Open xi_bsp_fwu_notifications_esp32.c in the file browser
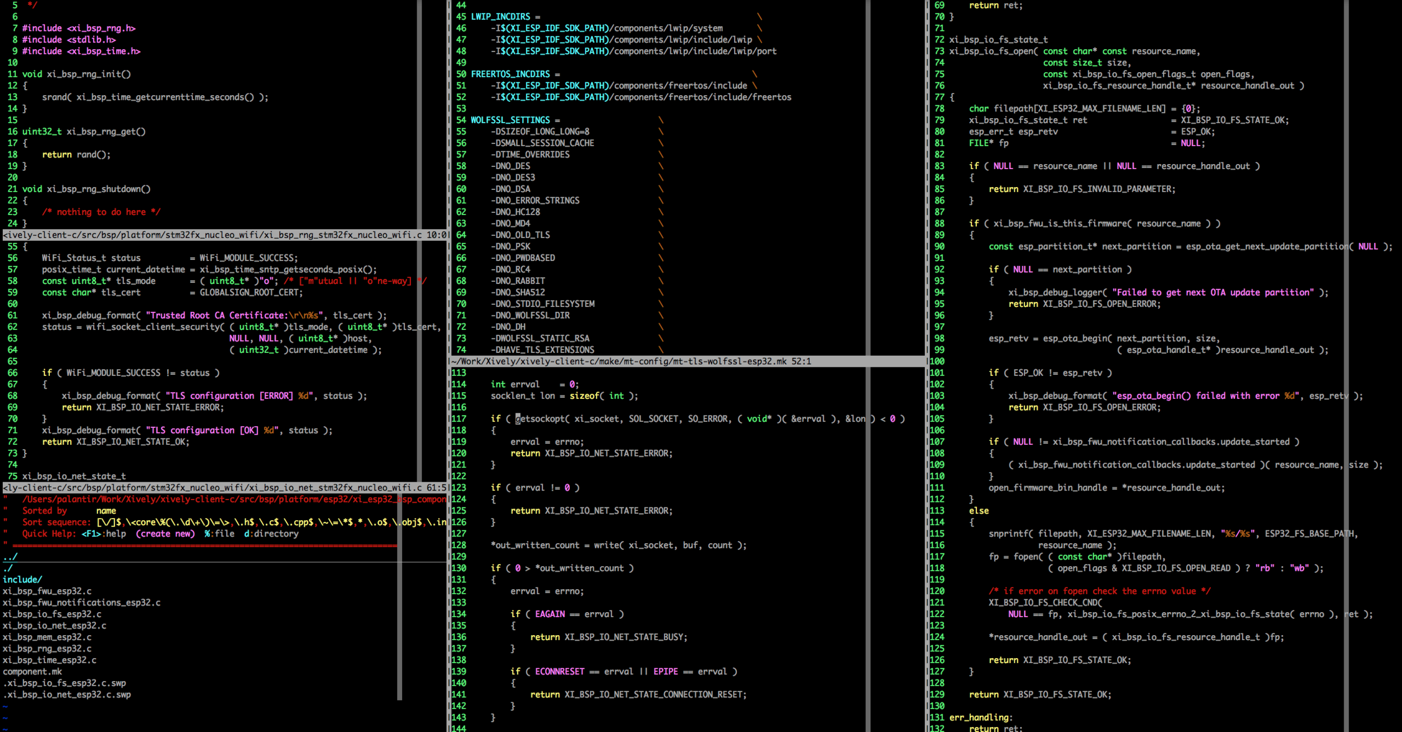The image size is (1402, 732). point(81,603)
